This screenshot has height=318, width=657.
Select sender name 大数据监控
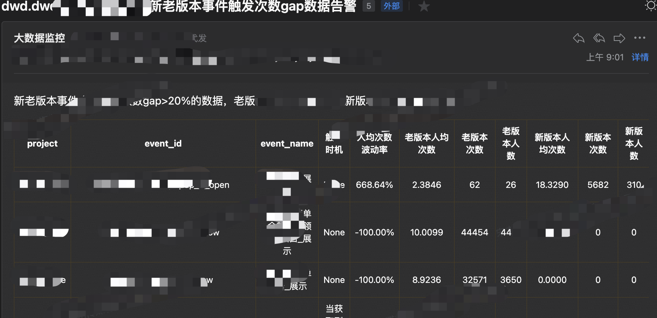point(40,38)
